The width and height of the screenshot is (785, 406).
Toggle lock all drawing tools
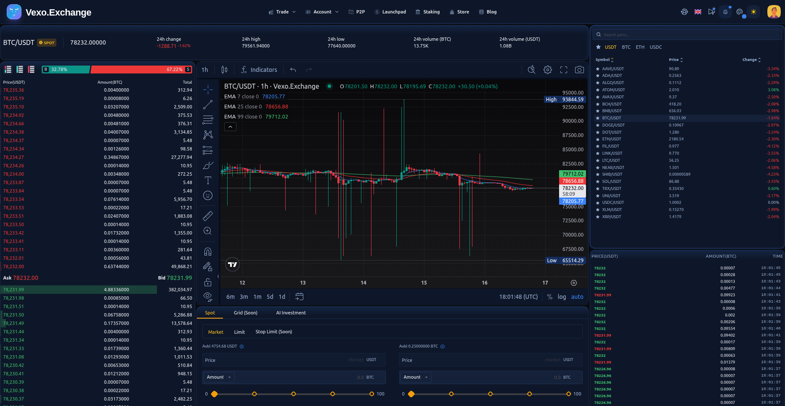click(x=208, y=282)
